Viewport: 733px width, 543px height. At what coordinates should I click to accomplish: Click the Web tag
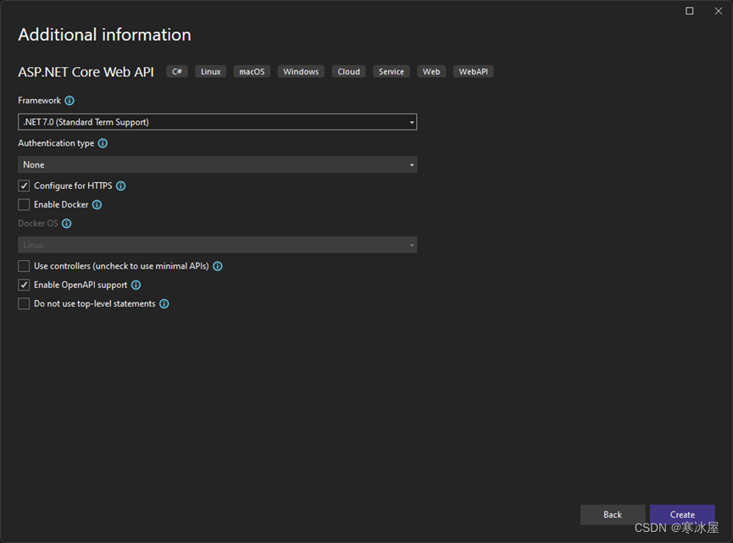tap(431, 71)
